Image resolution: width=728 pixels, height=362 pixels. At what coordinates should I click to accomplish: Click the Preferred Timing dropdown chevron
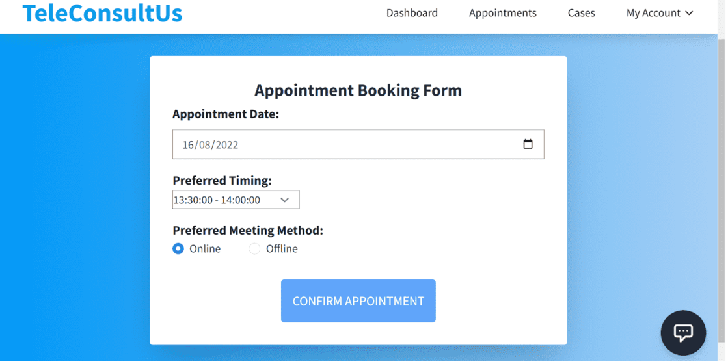[x=284, y=200]
